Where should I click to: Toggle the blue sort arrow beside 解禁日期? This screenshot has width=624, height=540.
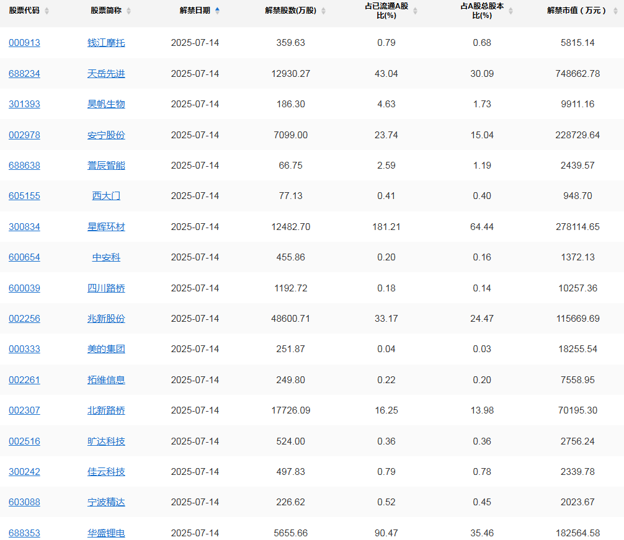[217, 11]
